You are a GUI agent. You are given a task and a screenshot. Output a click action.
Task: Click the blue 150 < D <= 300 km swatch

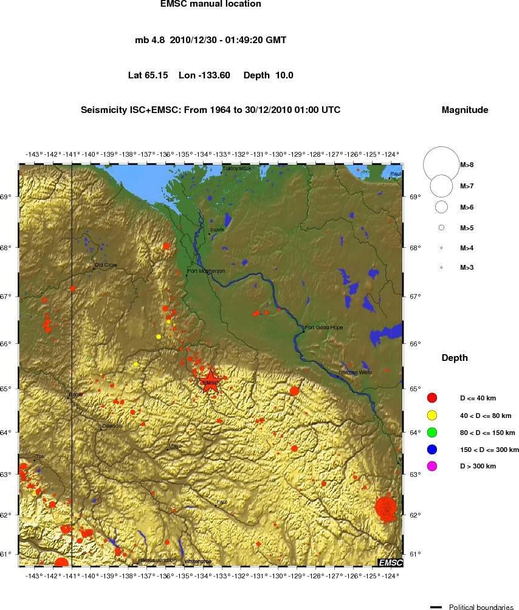(432, 450)
